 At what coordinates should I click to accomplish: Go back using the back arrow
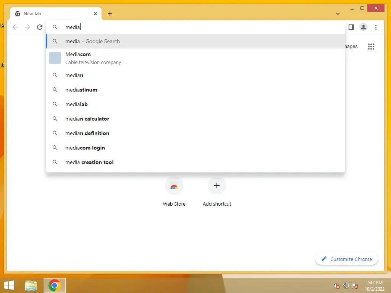click(x=15, y=27)
